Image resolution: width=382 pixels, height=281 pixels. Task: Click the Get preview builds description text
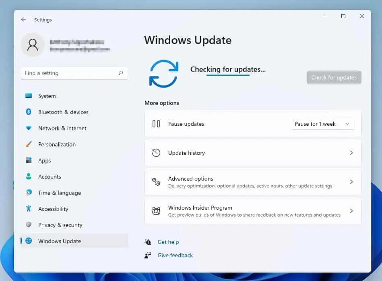tap(254, 215)
